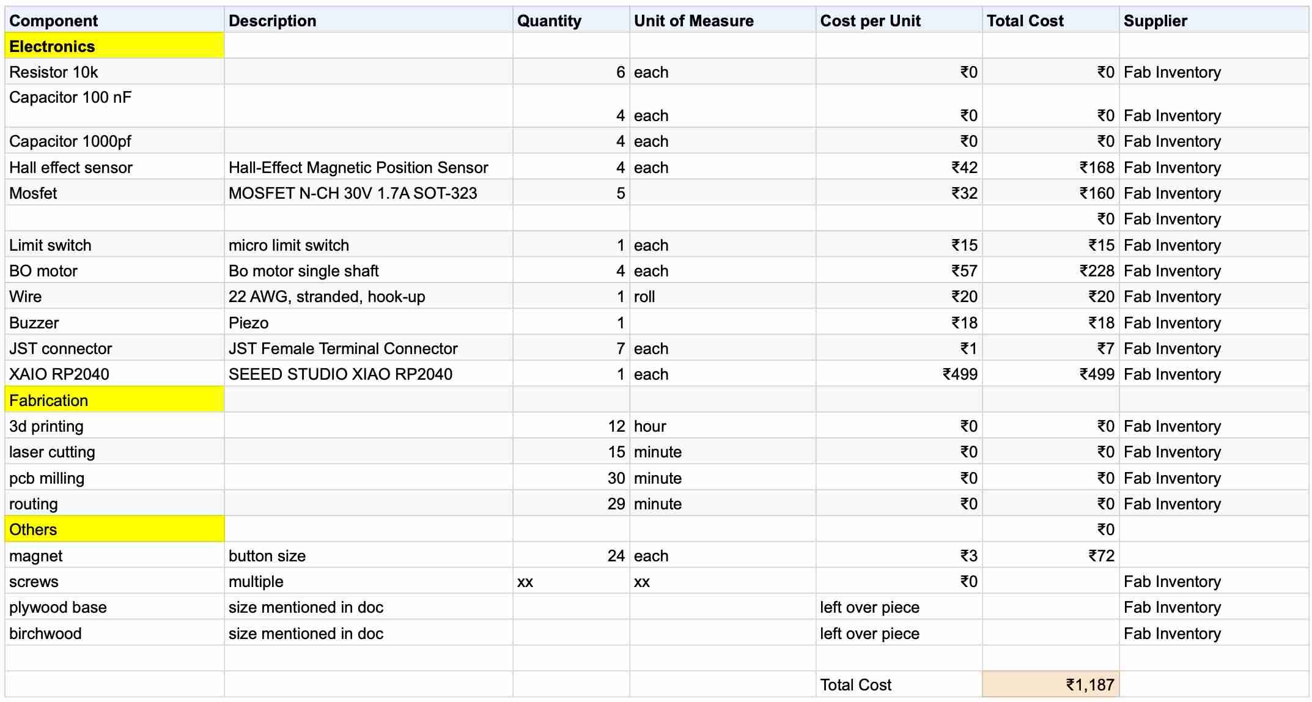Click the Wire component cell
The image size is (1312, 702).
click(114, 296)
